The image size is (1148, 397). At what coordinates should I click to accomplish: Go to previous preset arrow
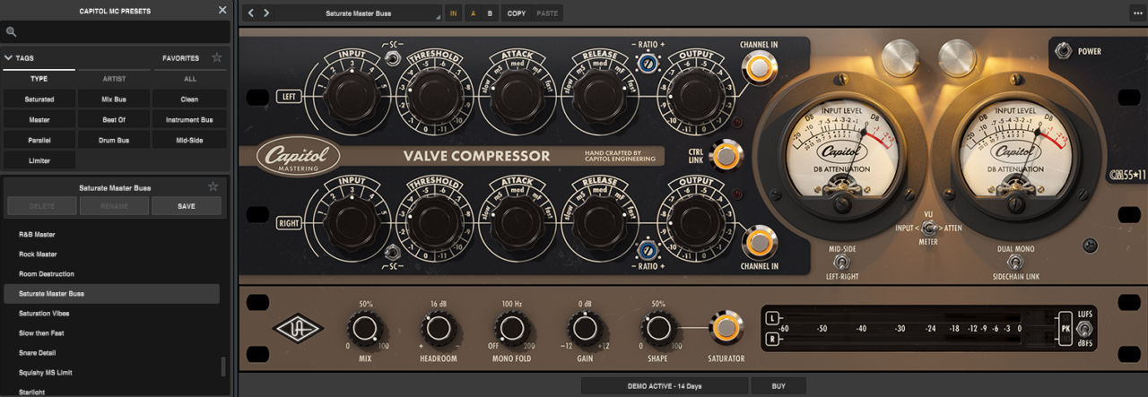point(251,13)
